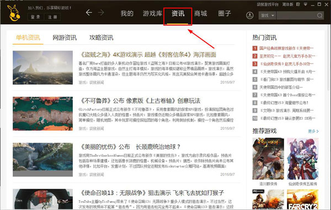
Task: Open the 《使命召唤13：无限战争》 article title
Action: tap(152, 193)
